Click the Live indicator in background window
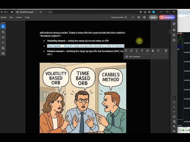190x142 pixels. pyautogui.click(x=181, y=130)
